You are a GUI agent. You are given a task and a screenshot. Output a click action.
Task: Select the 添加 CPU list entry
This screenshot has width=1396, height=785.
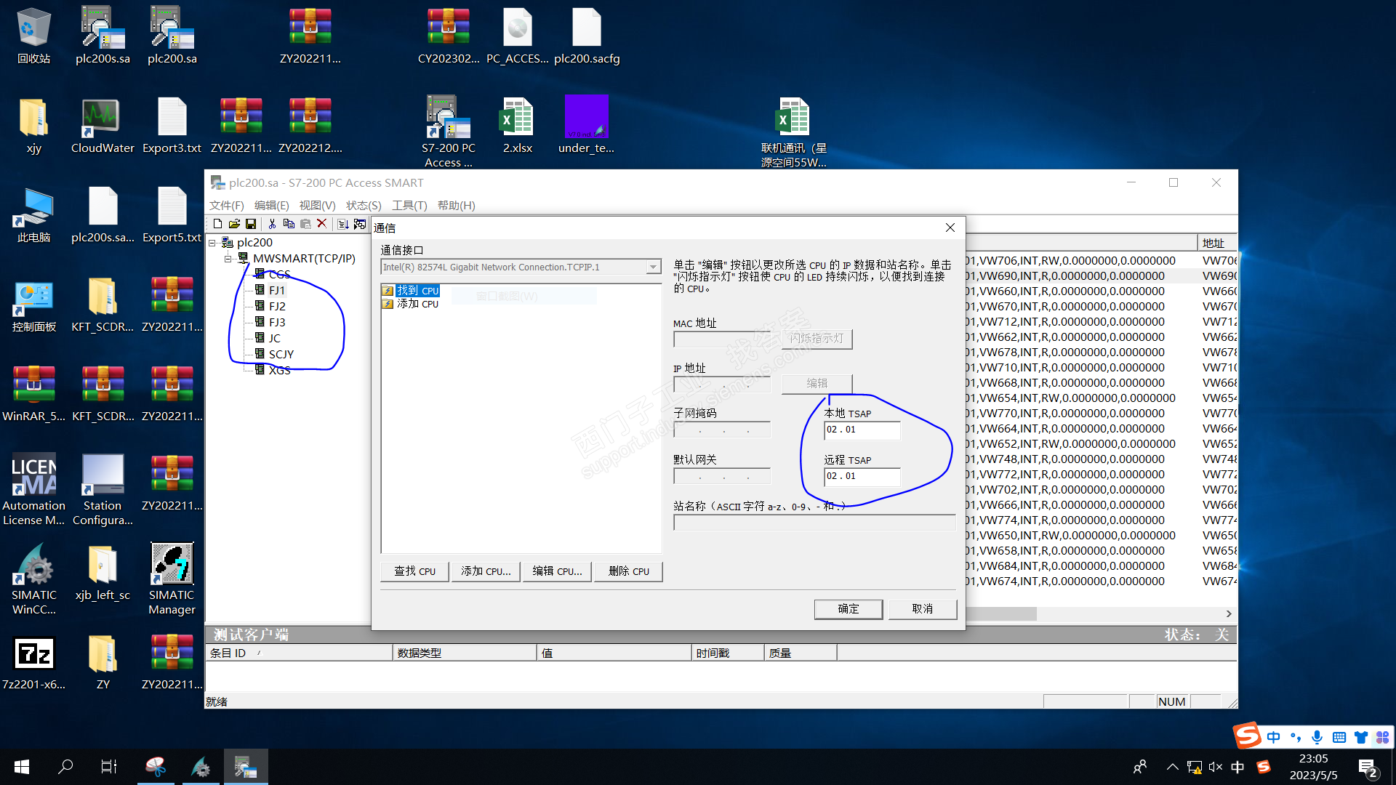coord(417,304)
